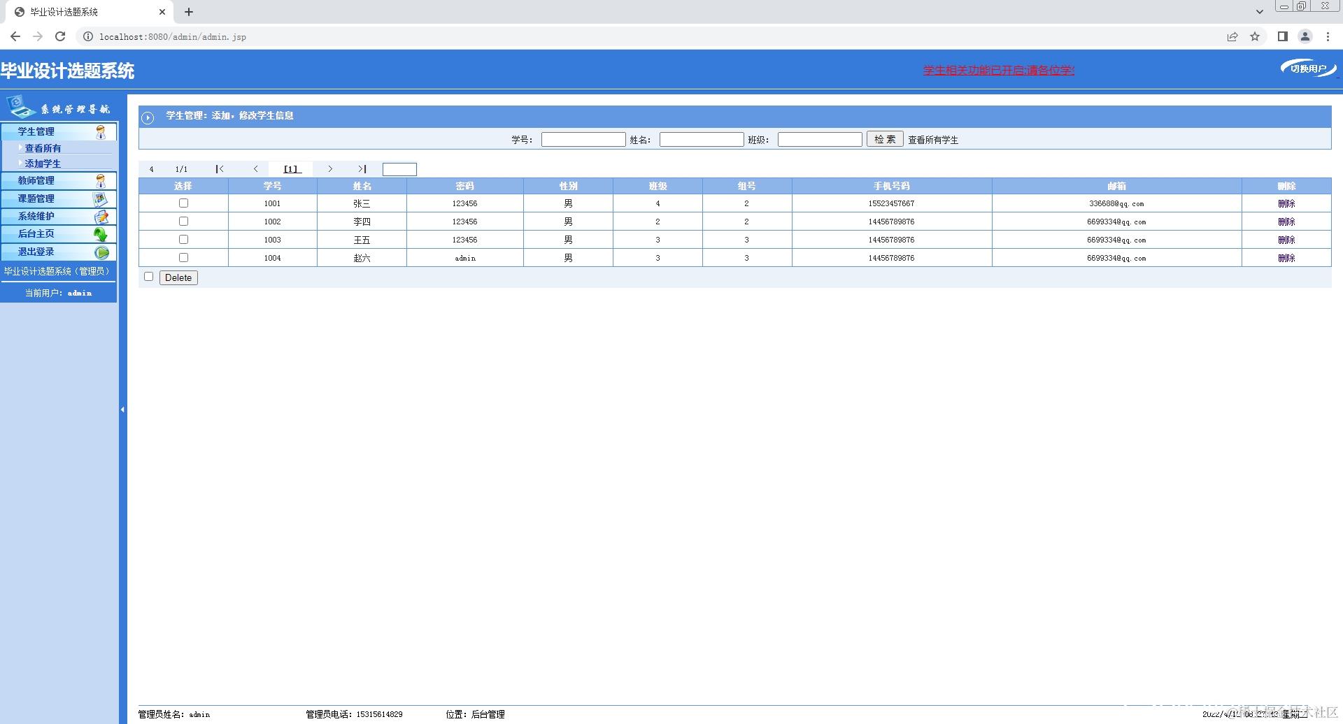Open 后台主页 from sidebar
The width and height of the screenshot is (1343, 724).
pos(58,234)
